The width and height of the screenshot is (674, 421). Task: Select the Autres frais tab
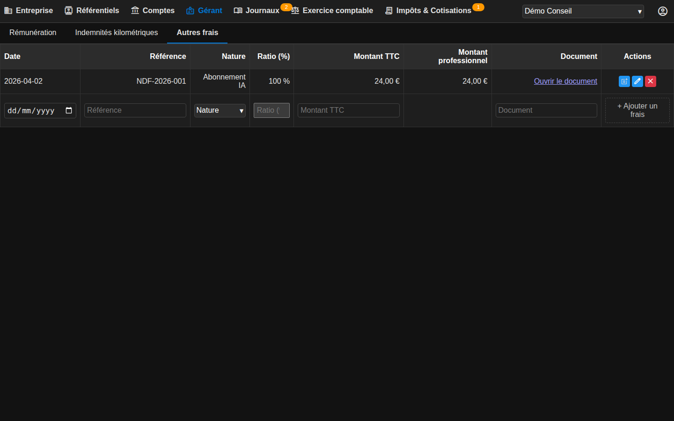198,33
